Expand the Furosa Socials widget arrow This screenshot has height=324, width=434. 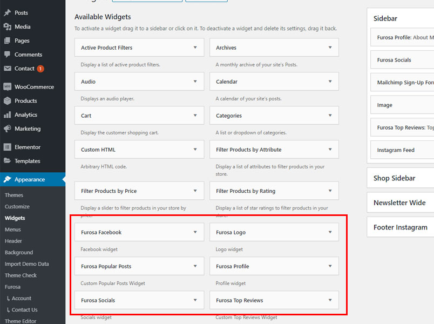[x=195, y=300]
